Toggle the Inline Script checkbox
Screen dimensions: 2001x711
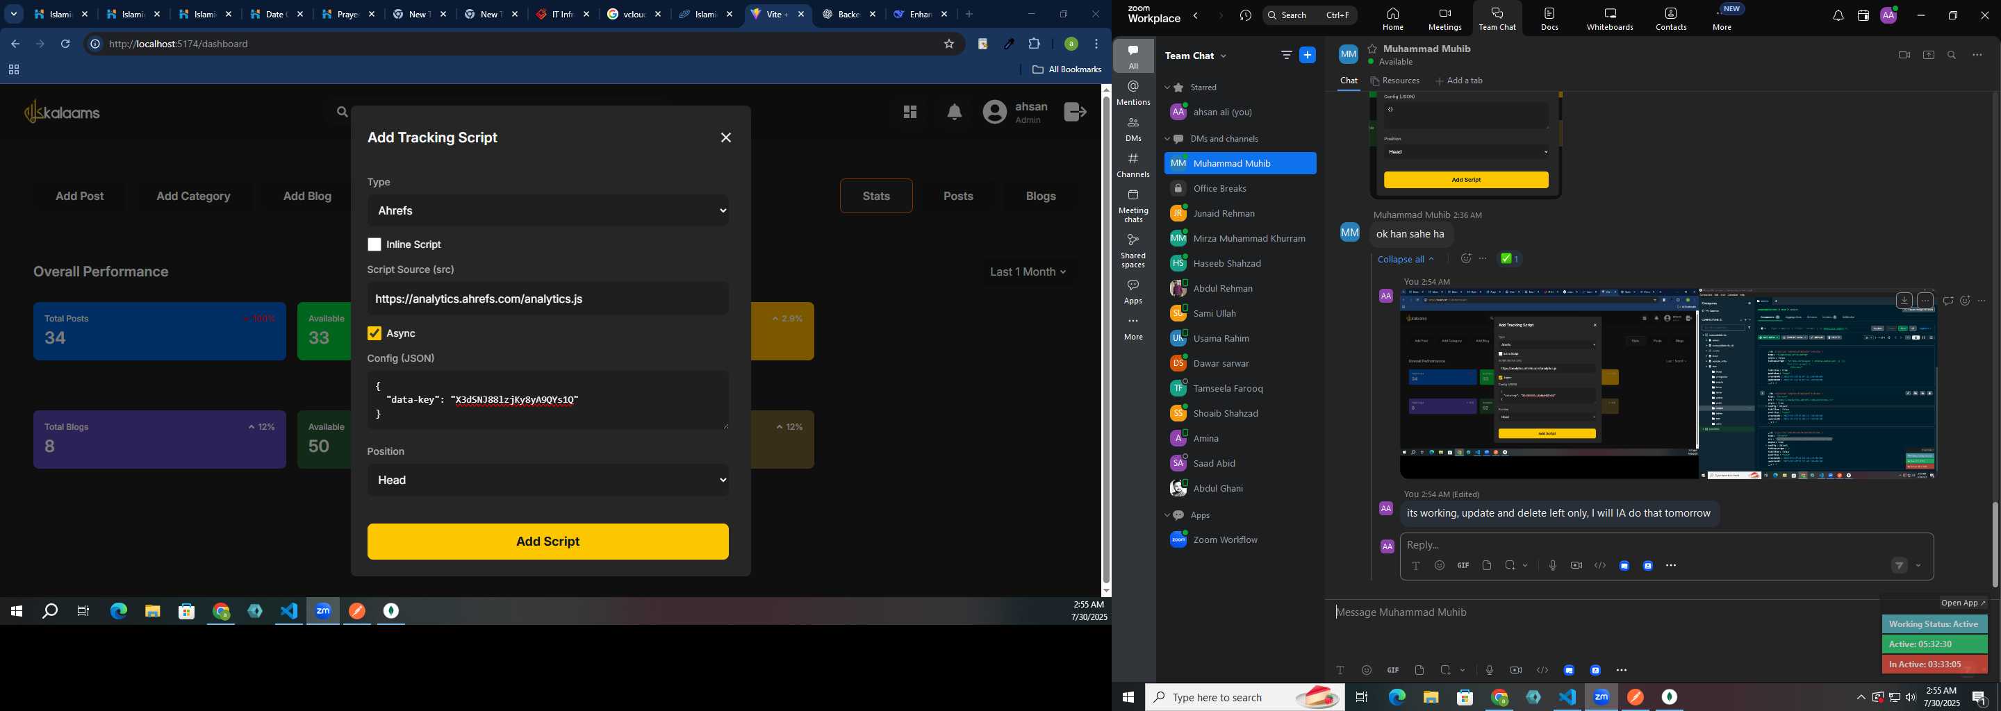click(374, 244)
